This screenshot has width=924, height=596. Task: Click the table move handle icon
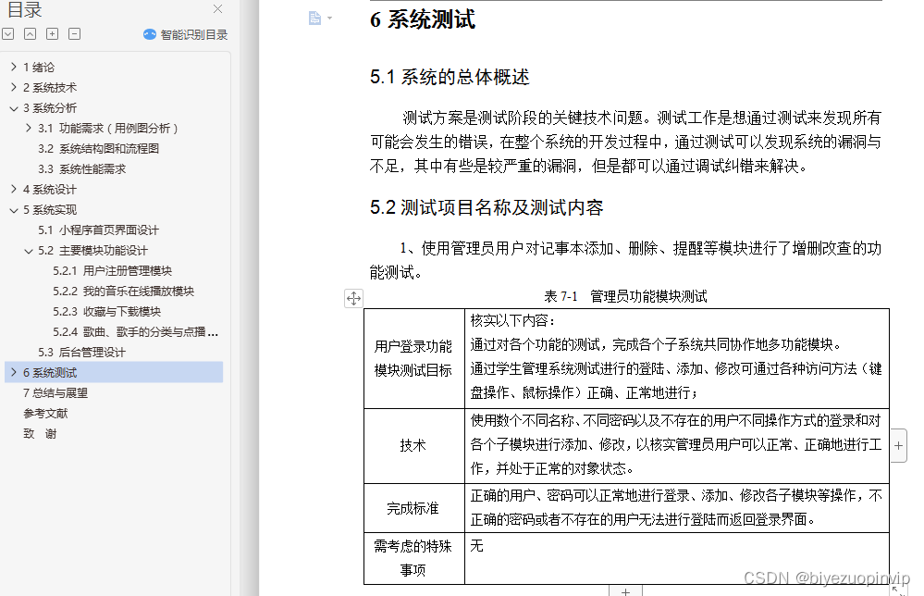click(353, 298)
